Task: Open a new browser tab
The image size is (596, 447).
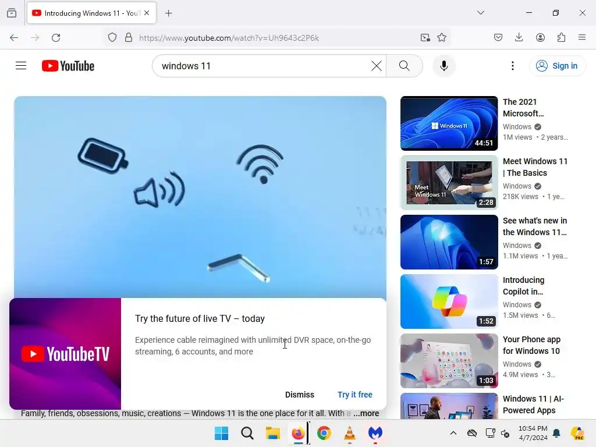Action: point(168,13)
